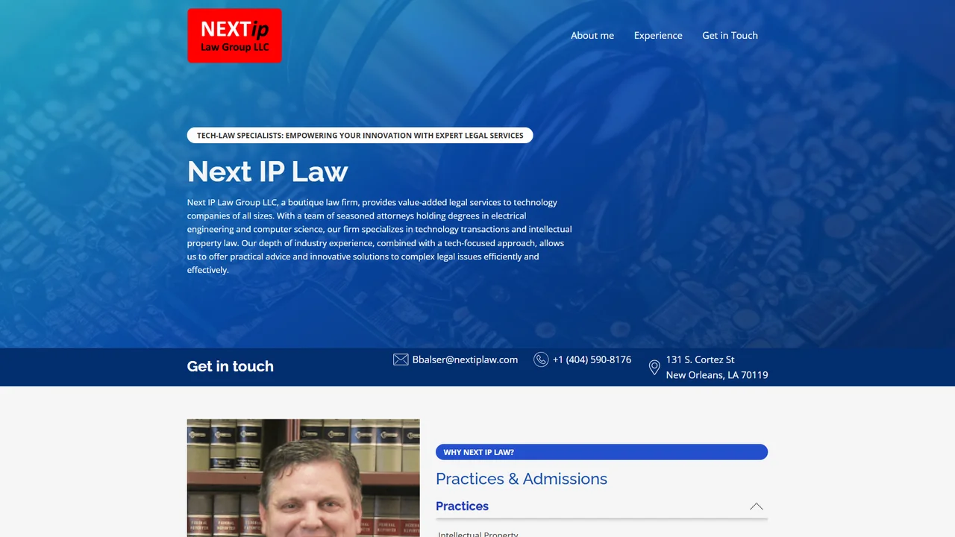Click the location pin icon
The width and height of the screenshot is (955, 537).
654,367
